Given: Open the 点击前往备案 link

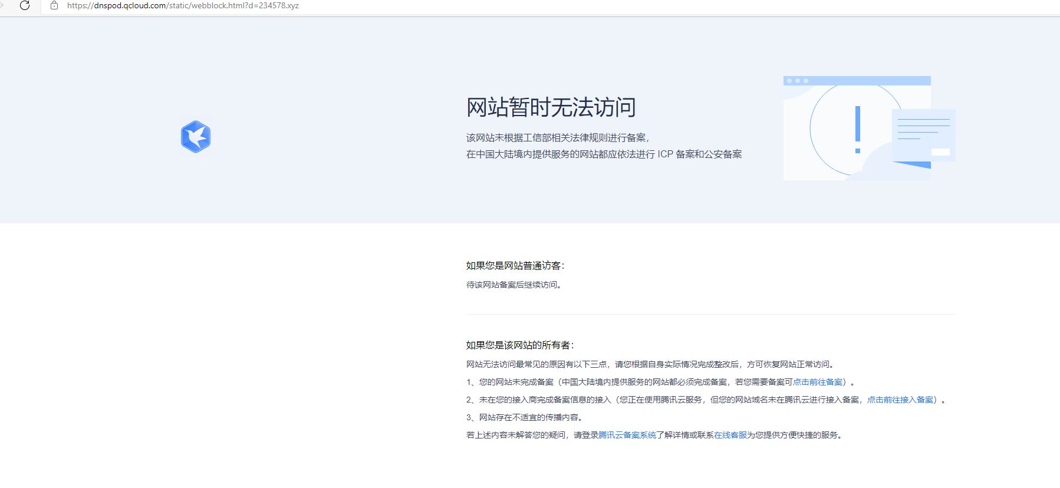Looking at the screenshot, I should click(818, 383).
